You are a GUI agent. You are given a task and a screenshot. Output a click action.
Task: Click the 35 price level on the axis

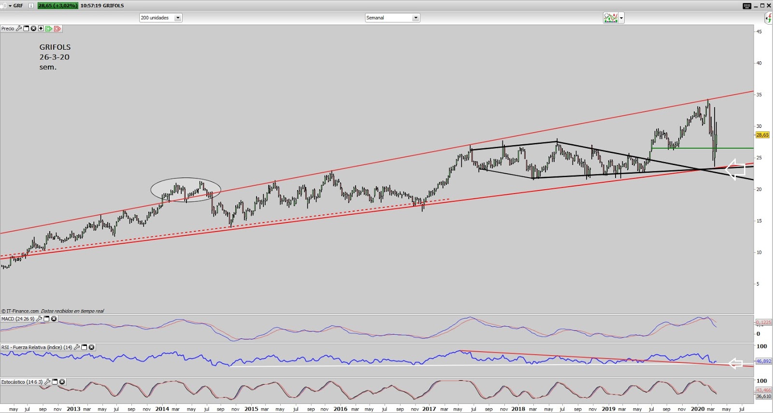point(759,95)
